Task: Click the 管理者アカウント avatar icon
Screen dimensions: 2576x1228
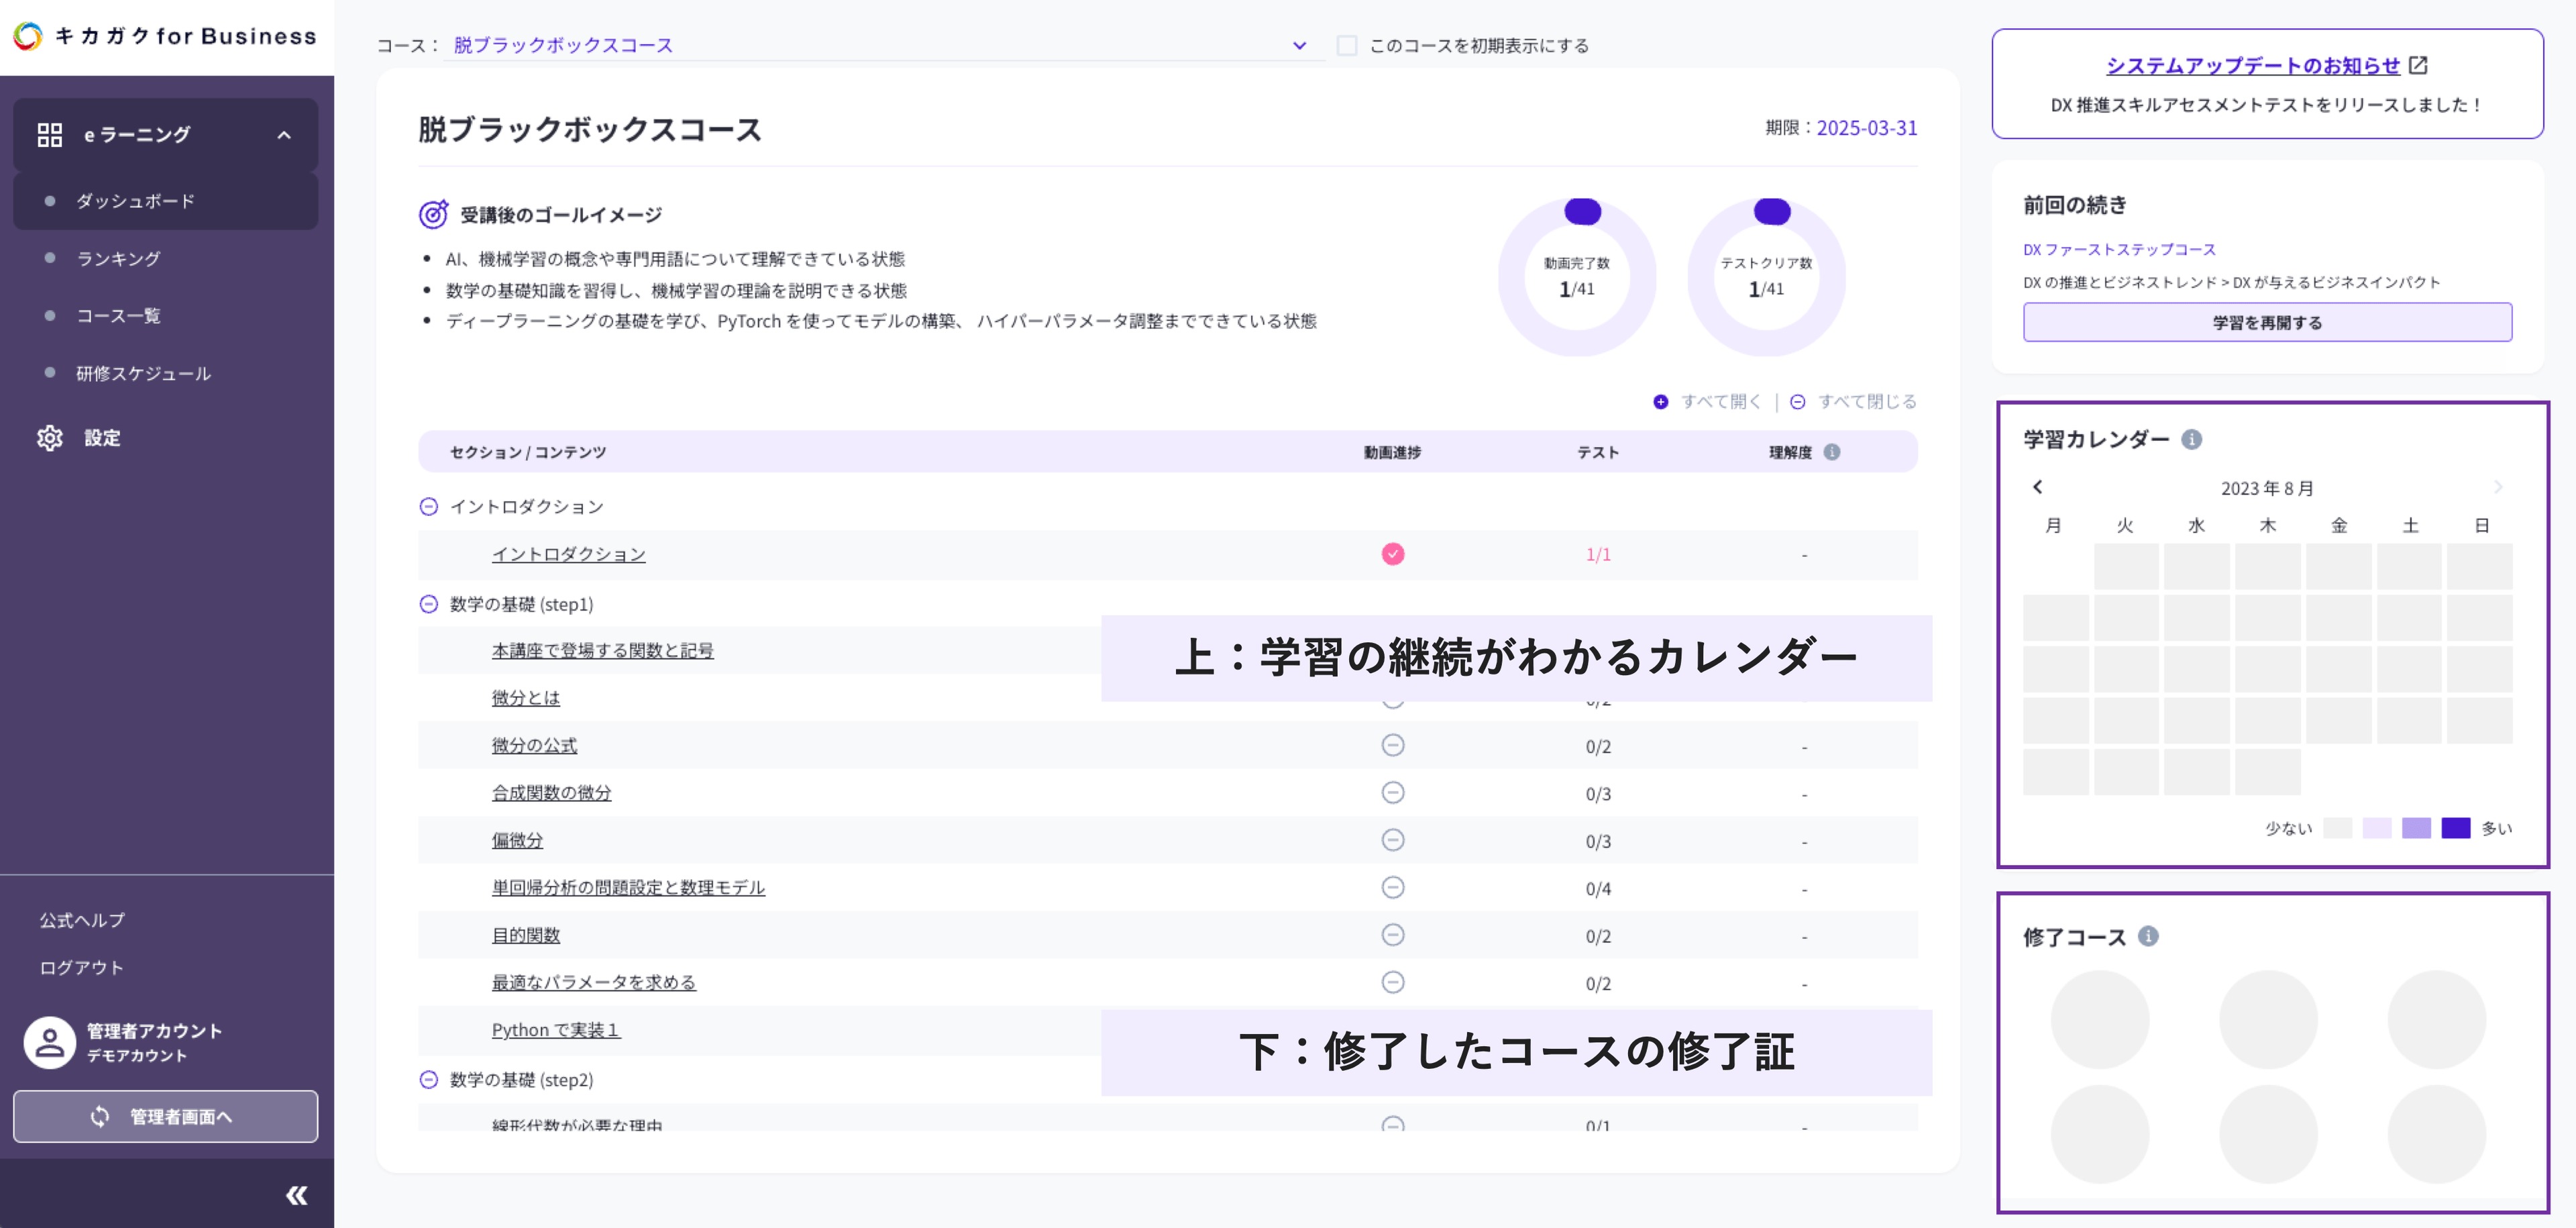Action: pyautogui.click(x=50, y=1043)
